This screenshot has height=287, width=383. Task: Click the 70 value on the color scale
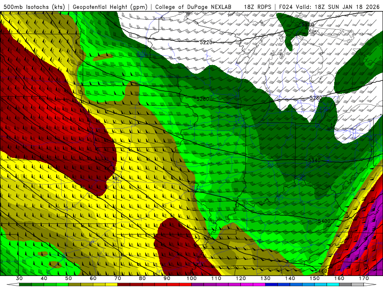[118, 278]
